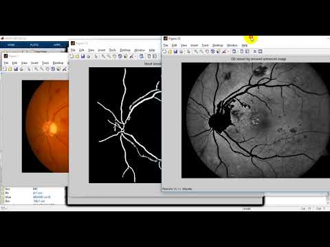
Task: Activate Pan hand tool in right figure window
Action: pos(207,51)
